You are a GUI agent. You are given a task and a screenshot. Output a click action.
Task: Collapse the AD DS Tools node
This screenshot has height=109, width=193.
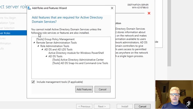pos(46,56)
